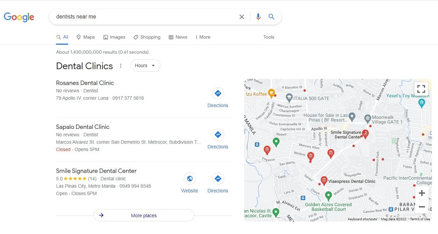Click the Google logo

19,17
